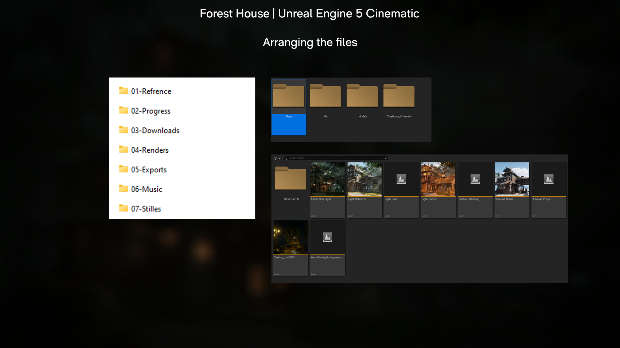Open the Mat folder

tap(325, 96)
